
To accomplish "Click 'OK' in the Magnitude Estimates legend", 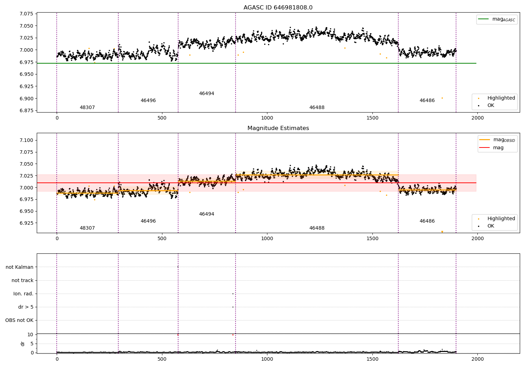I will (x=486, y=226).
